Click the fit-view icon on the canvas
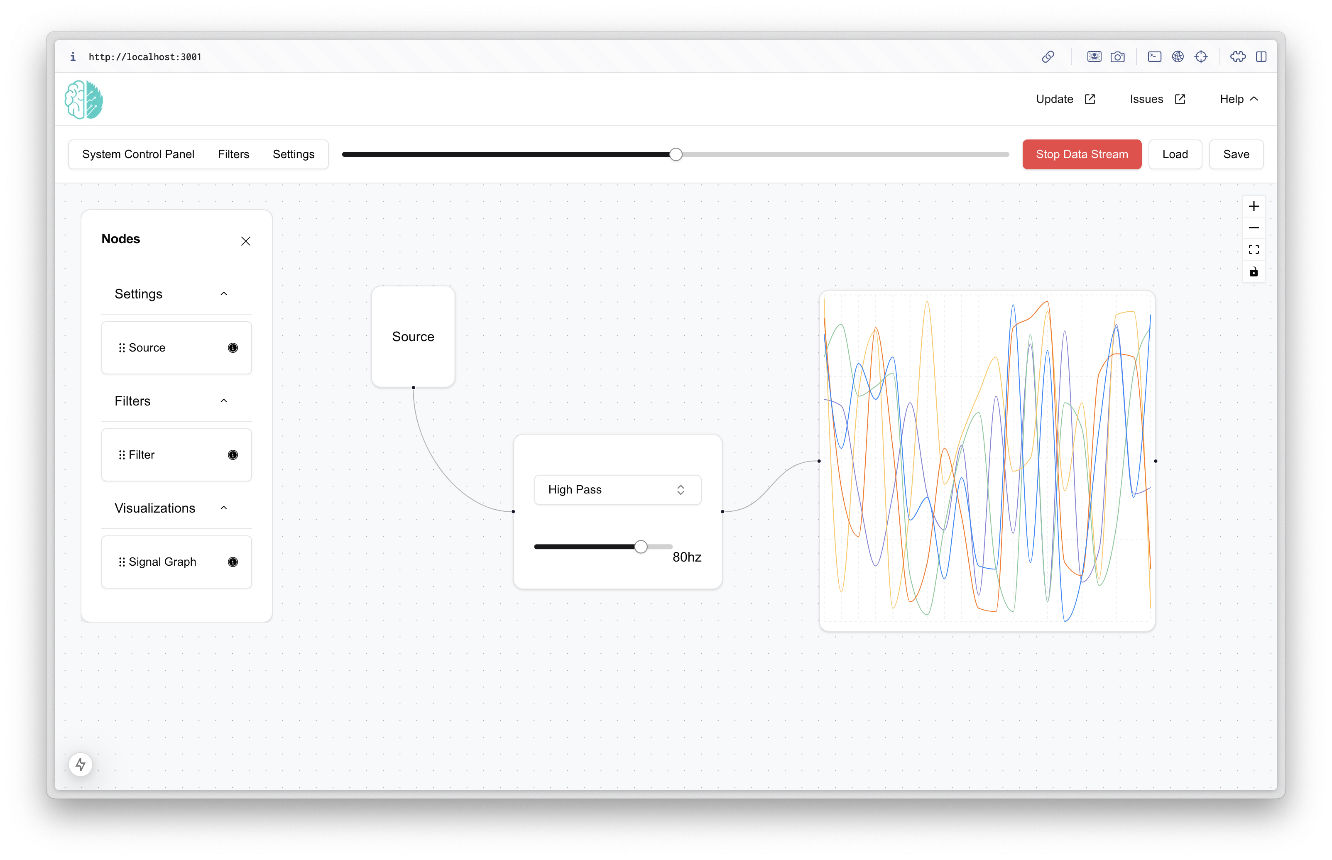Image resolution: width=1332 pixels, height=860 pixels. (1254, 249)
